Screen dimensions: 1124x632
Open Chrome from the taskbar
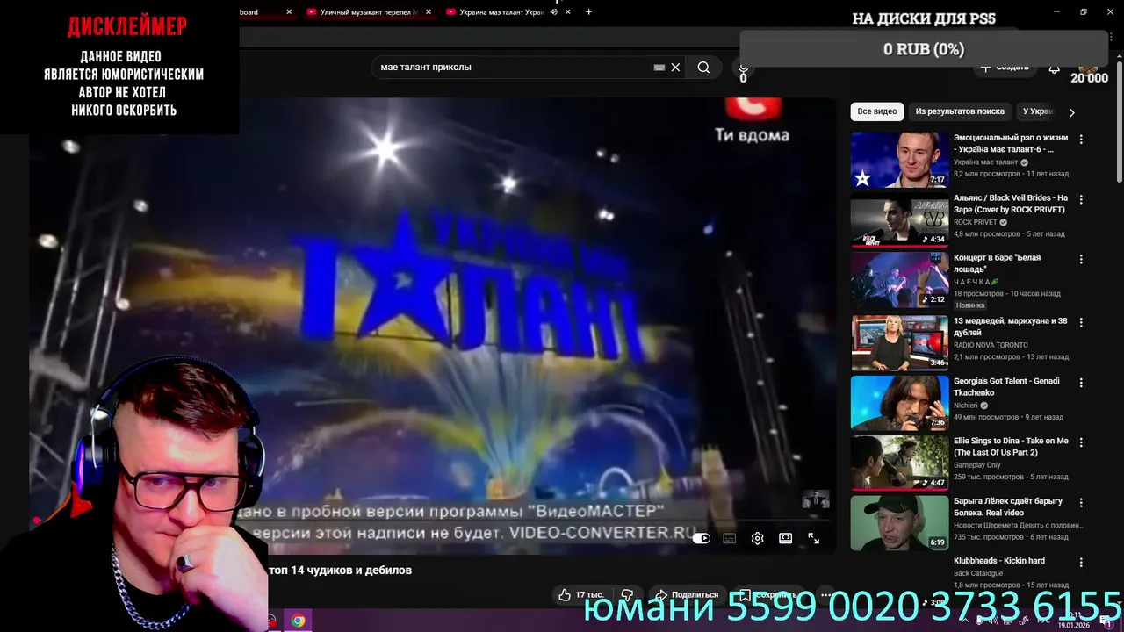(299, 621)
